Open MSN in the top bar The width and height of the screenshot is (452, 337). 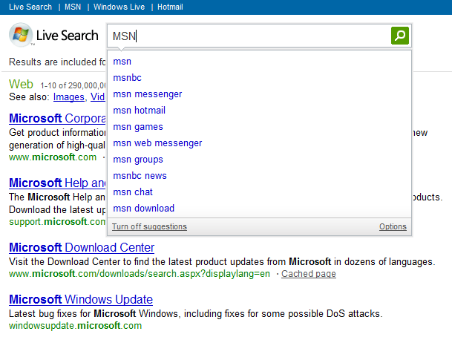click(x=73, y=7)
